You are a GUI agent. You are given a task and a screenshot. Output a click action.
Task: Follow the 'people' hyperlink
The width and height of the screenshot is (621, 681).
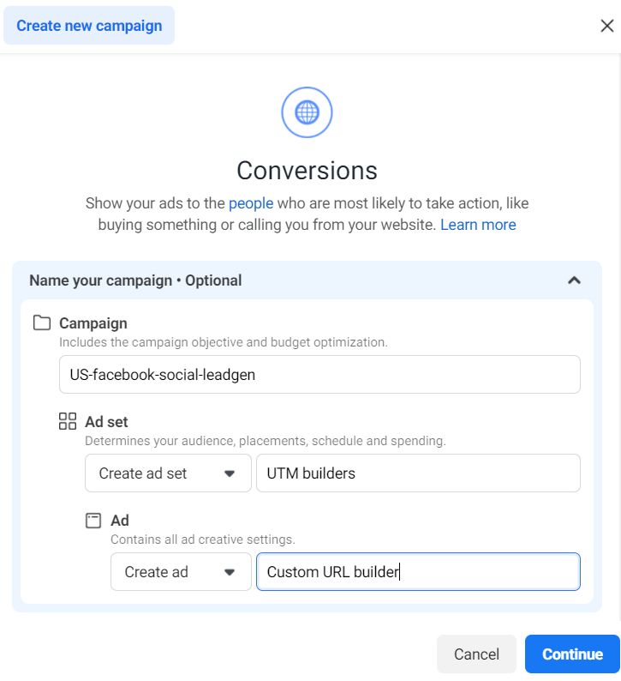pyautogui.click(x=251, y=203)
